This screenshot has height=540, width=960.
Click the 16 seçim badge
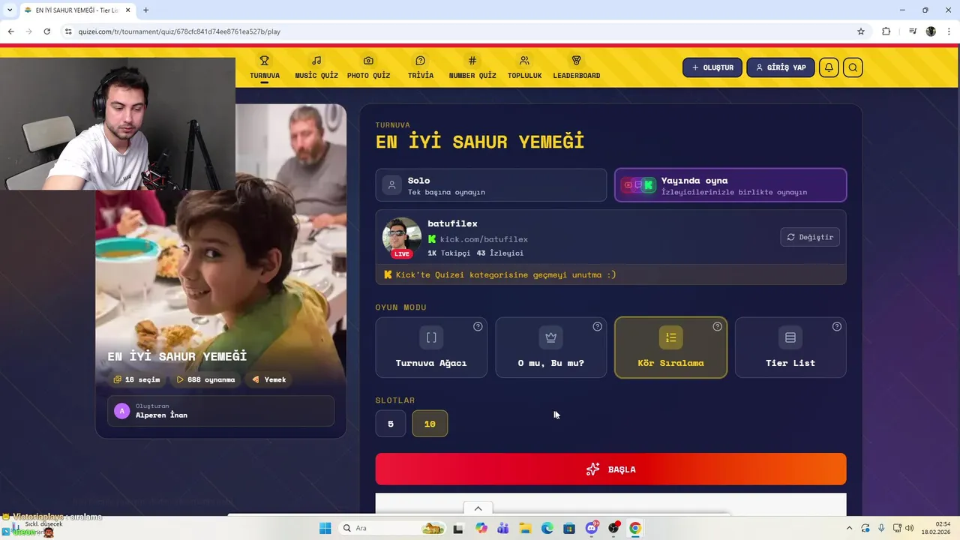click(x=136, y=379)
